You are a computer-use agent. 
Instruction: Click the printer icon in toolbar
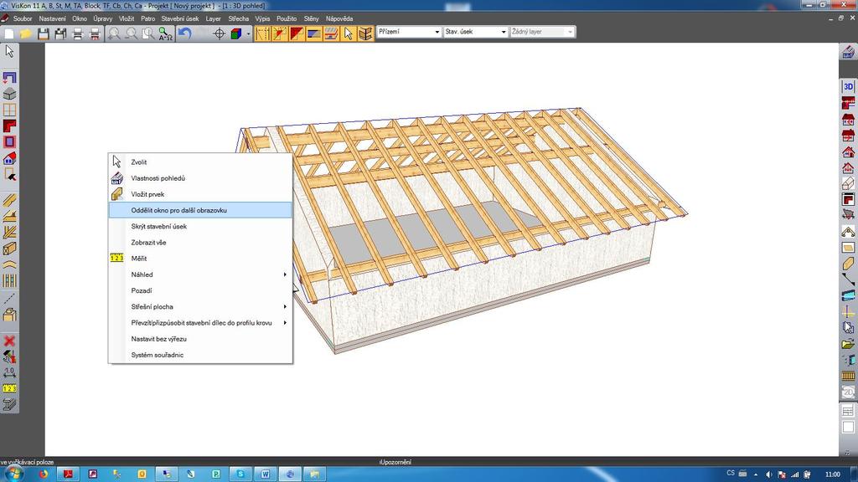point(78,33)
